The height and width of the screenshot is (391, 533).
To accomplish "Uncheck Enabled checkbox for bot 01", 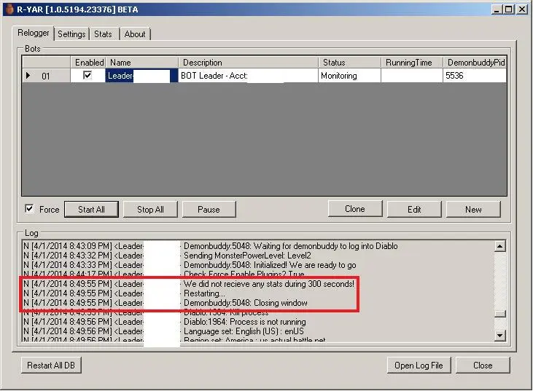I will click(87, 75).
